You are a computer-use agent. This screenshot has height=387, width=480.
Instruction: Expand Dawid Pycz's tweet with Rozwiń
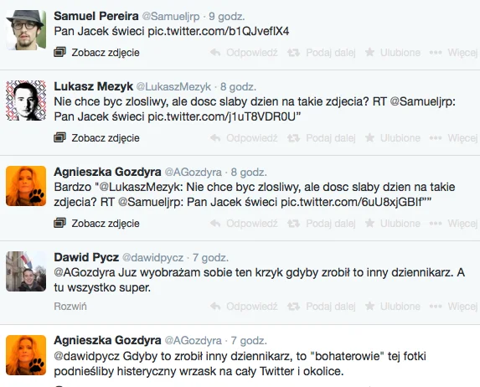click(x=70, y=307)
